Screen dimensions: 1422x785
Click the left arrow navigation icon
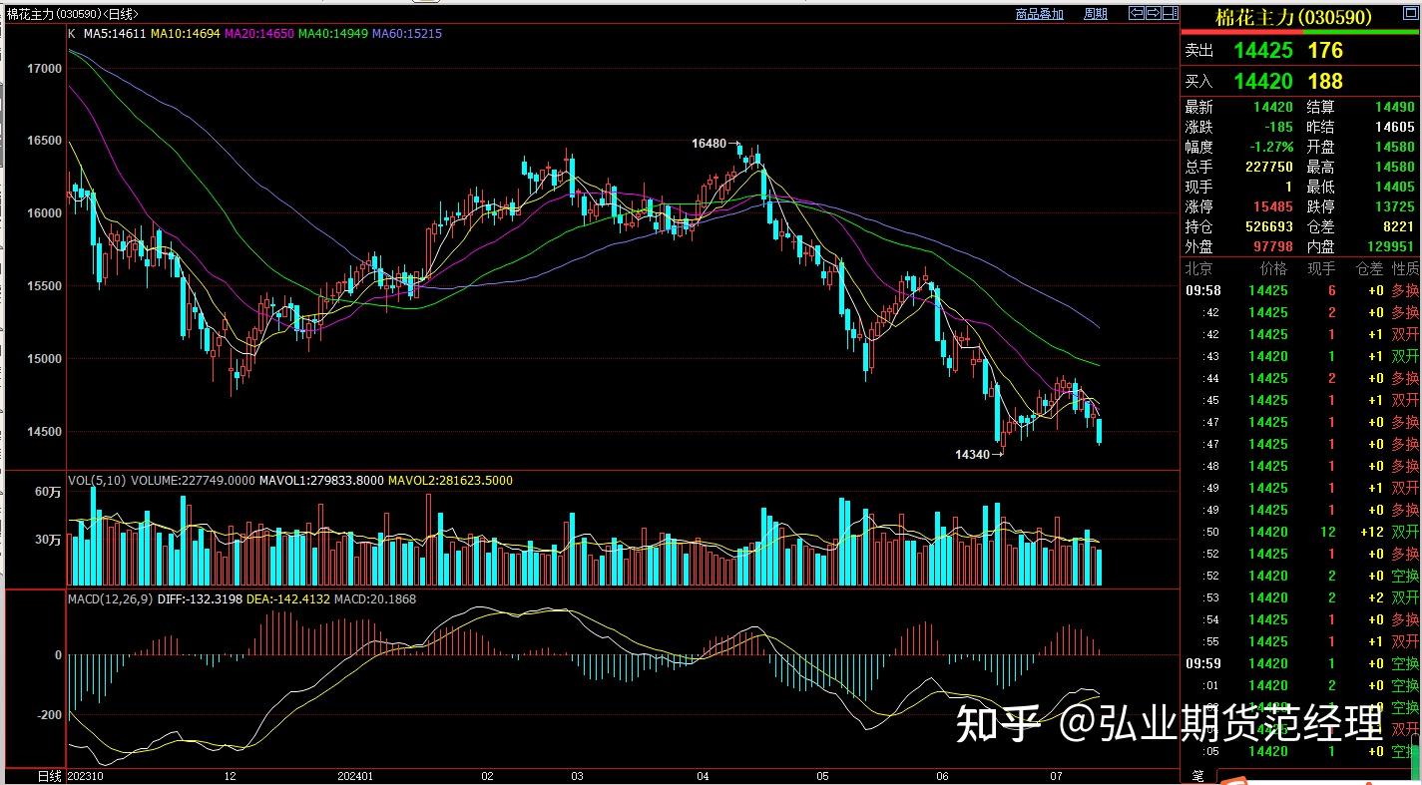point(1136,13)
